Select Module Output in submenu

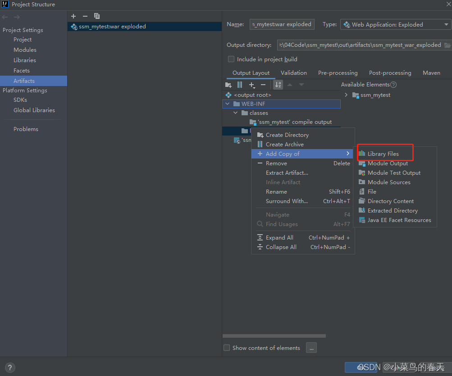pyautogui.click(x=395, y=163)
